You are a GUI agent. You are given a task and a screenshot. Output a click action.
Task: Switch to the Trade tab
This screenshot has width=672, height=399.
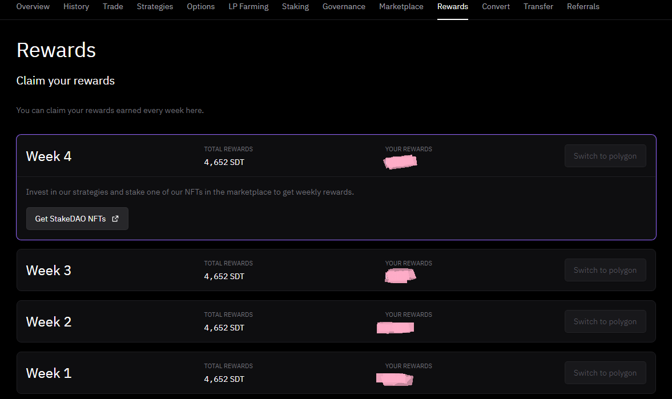point(112,6)
